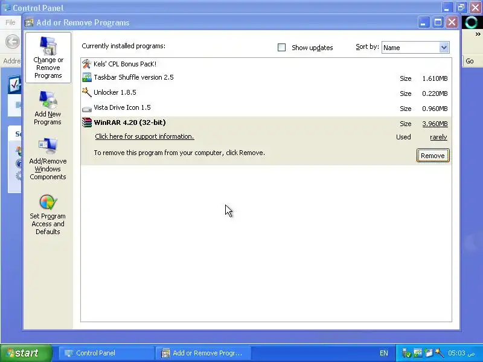Click the EN language indicator

[383, 353]
